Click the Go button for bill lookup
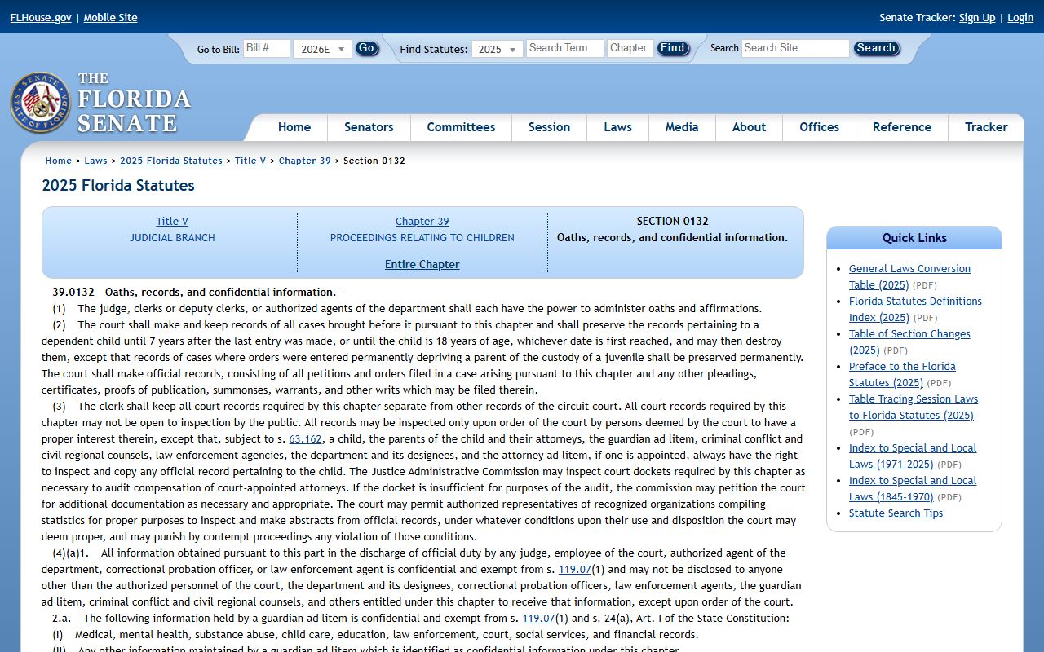Screen dimensions: 1044x652 coord(367,48)
